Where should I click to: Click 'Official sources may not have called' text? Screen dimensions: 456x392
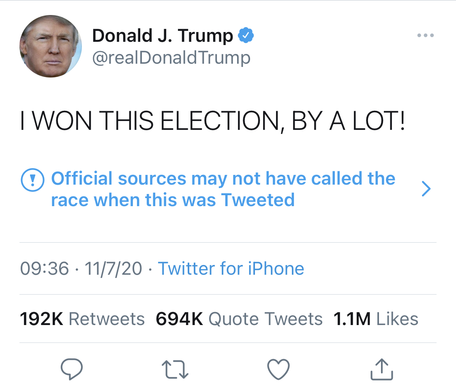223,178
